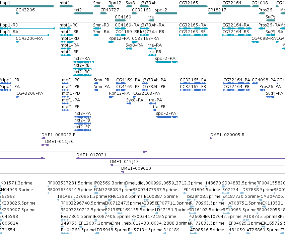This screenshot has width=285, height=235.
Task: Select transcript label CG32165-RB
Action: tap(193, 31)
